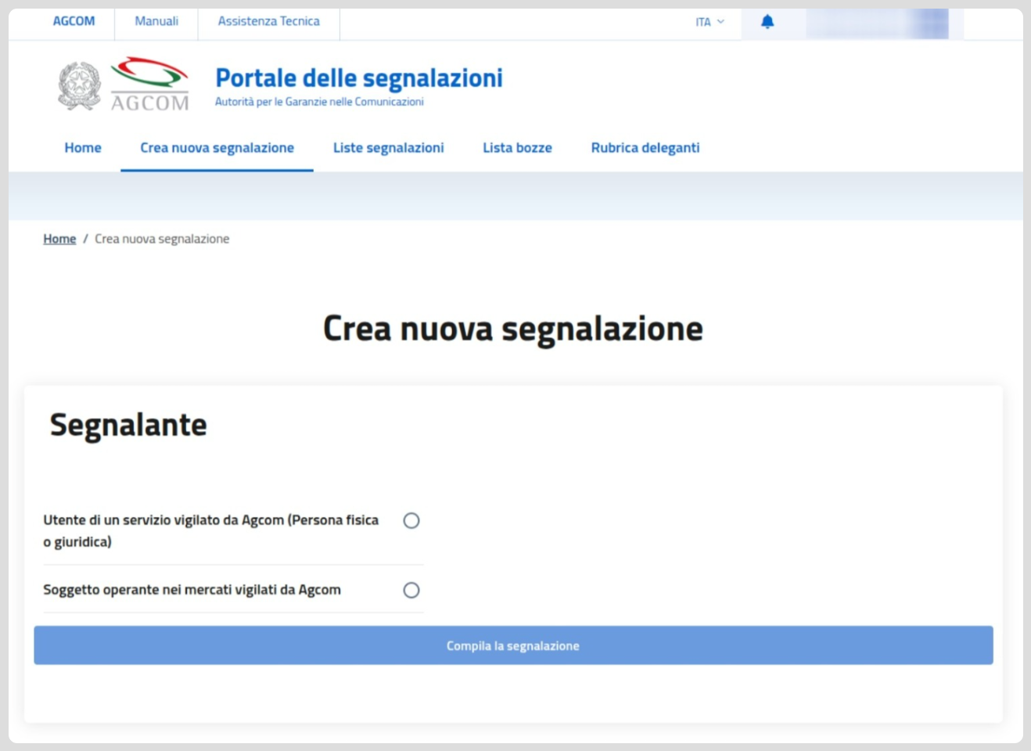Click the chevron next to ITA
This screenshot has width=1031, height=751.
(720, 22)
